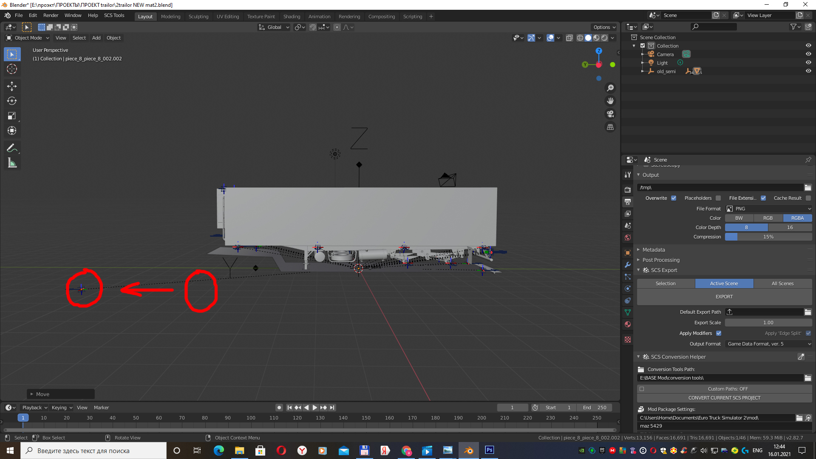Click CONVERT CURRENT SCS PROJECT button

click(x=724, y=398)
